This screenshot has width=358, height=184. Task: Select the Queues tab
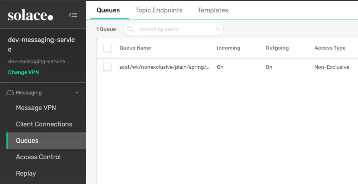click(x=108, y=10)
